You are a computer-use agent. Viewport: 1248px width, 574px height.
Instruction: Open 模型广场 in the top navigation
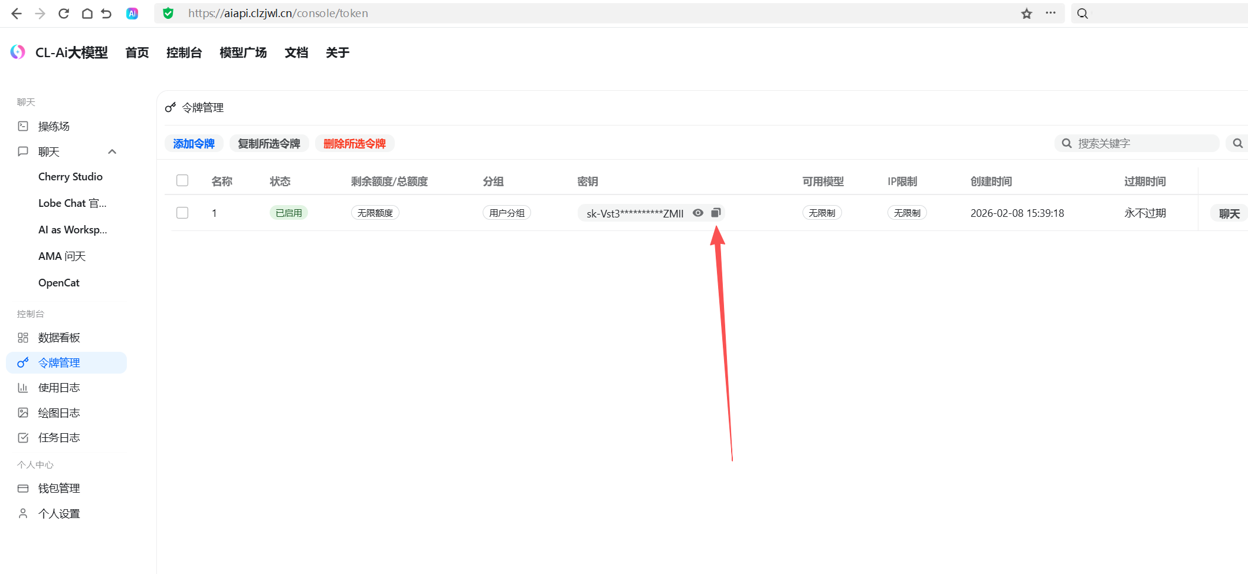[x=243, y=52]
